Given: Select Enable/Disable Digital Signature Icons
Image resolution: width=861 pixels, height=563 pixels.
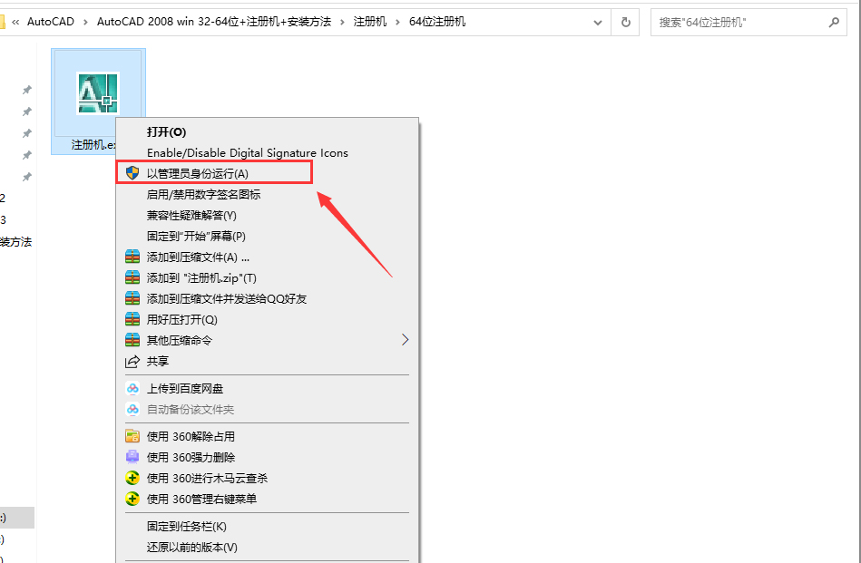Looking at the screenshot, I should (248, 153).
